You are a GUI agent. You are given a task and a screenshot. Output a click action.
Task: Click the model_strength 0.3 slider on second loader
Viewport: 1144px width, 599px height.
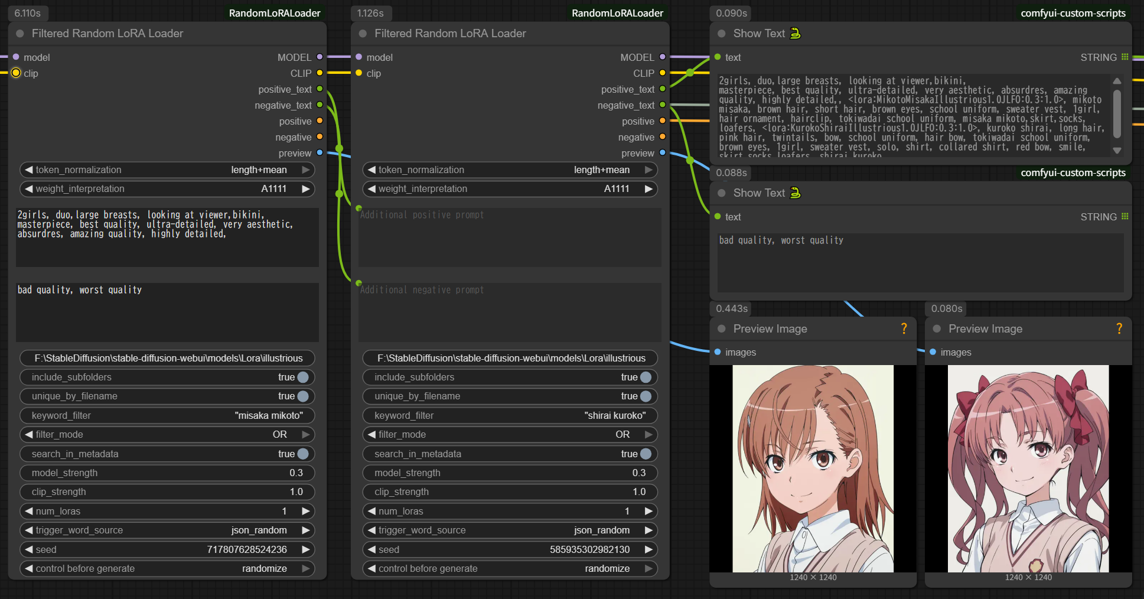(510, 473)
